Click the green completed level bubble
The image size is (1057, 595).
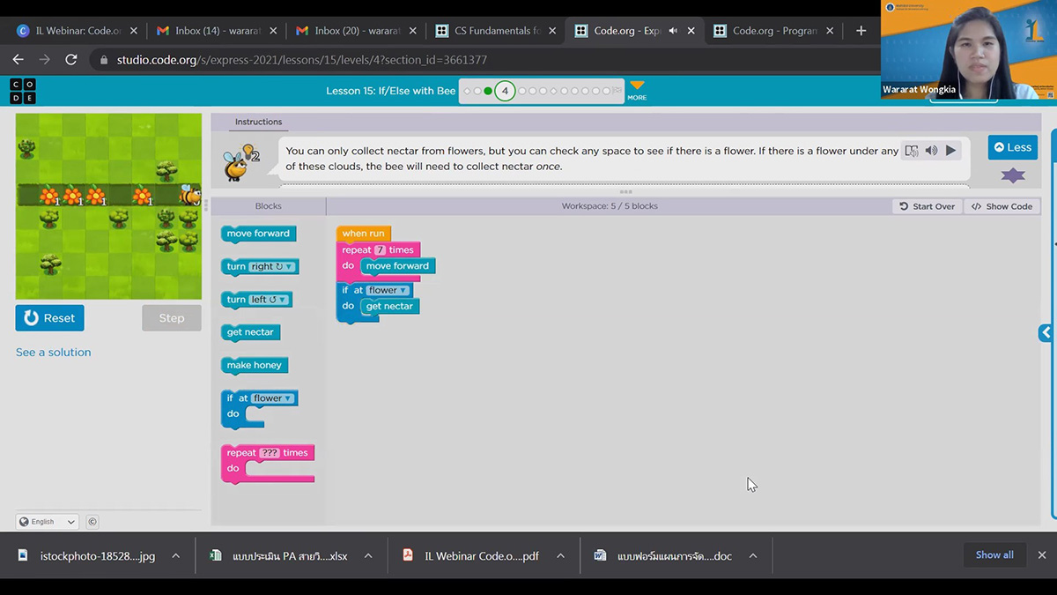click(x=488, y=91)
